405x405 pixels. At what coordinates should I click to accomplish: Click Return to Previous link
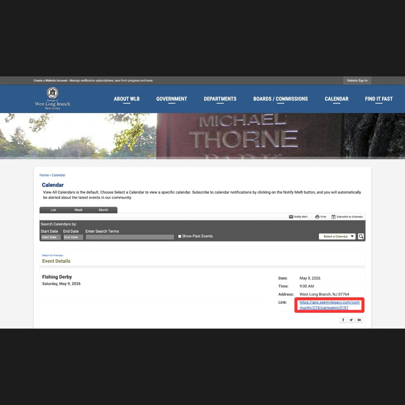pyautogui.click(x=53, y=256)
